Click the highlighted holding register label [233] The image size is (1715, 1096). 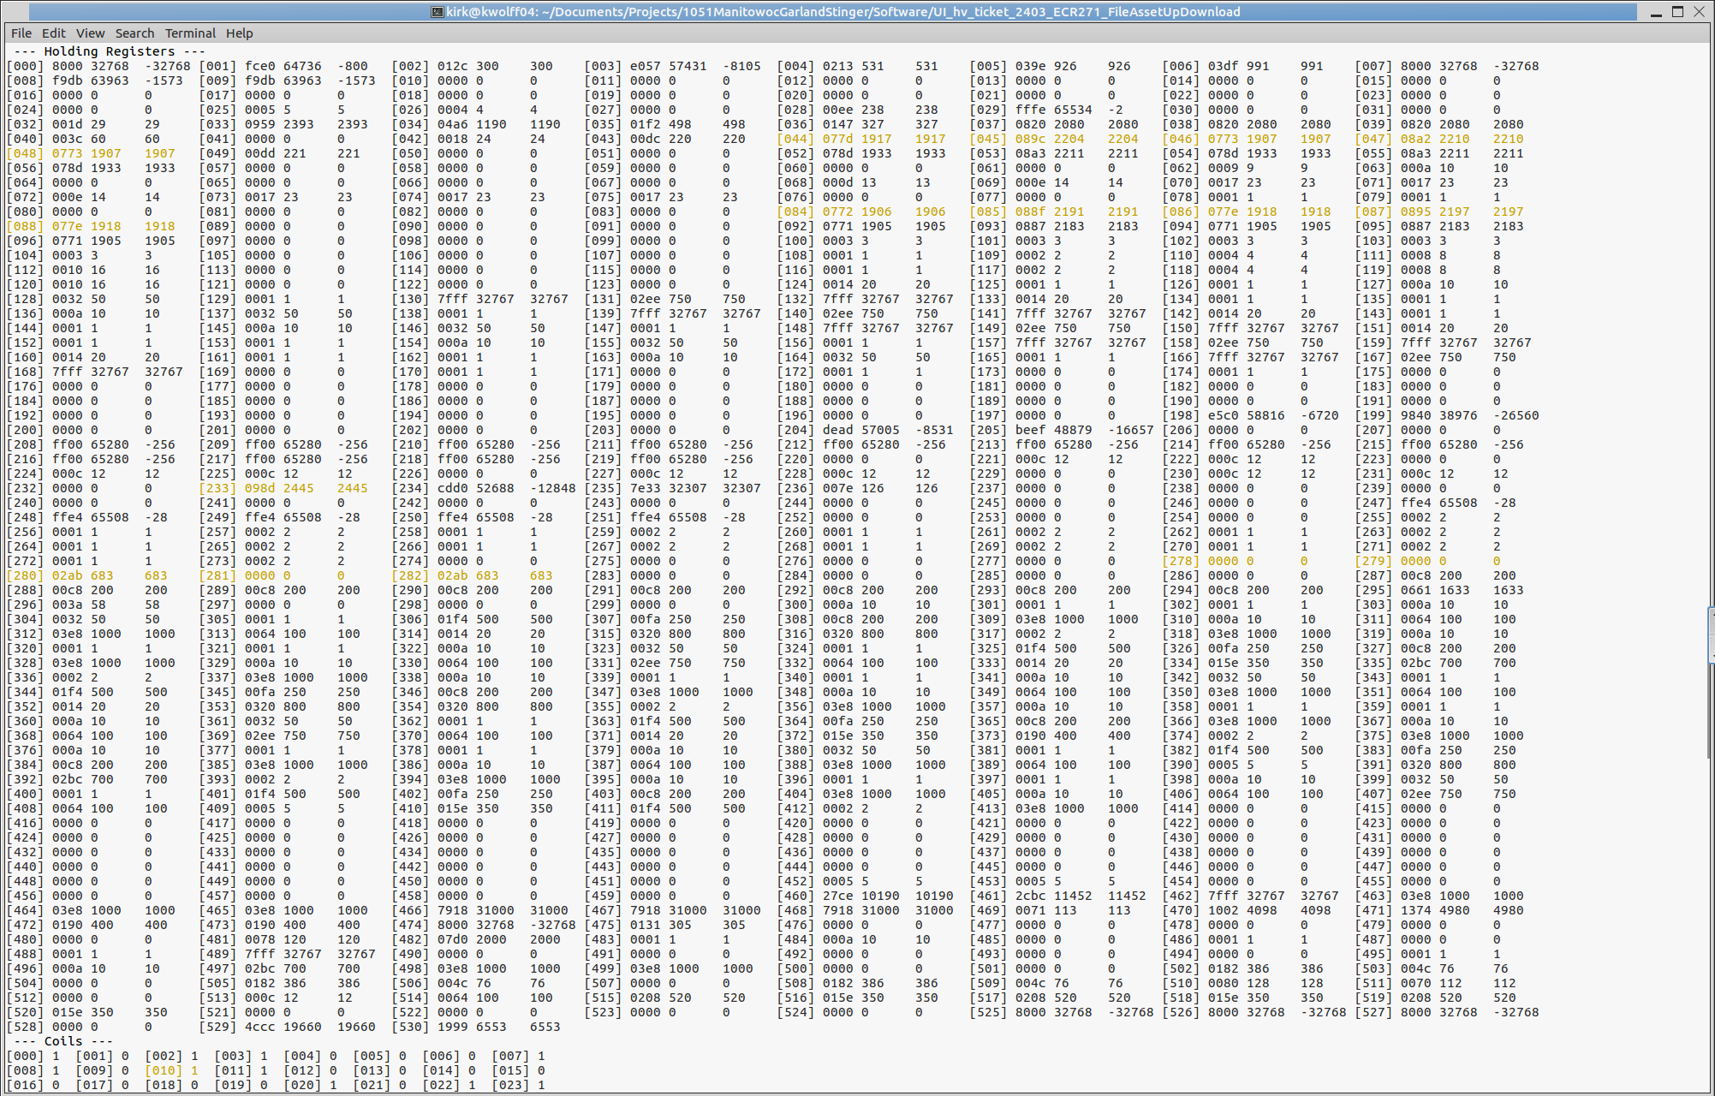tap(217, 488)
